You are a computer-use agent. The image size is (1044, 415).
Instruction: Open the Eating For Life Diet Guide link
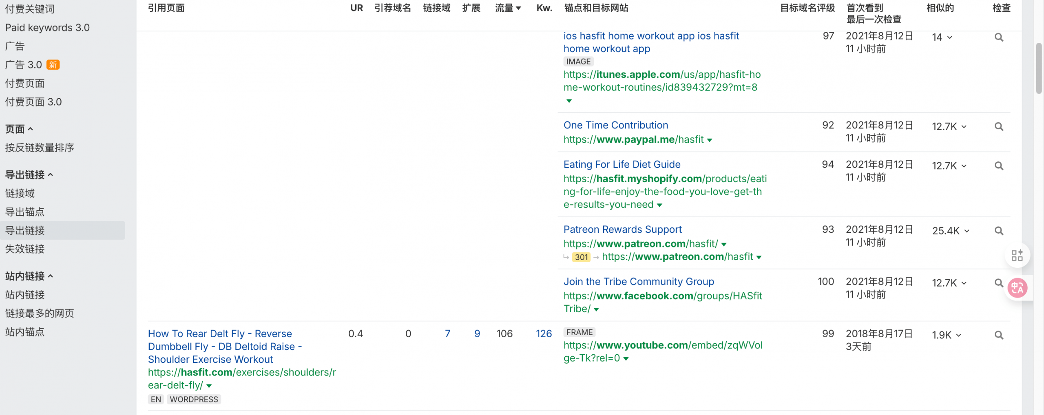622,164
